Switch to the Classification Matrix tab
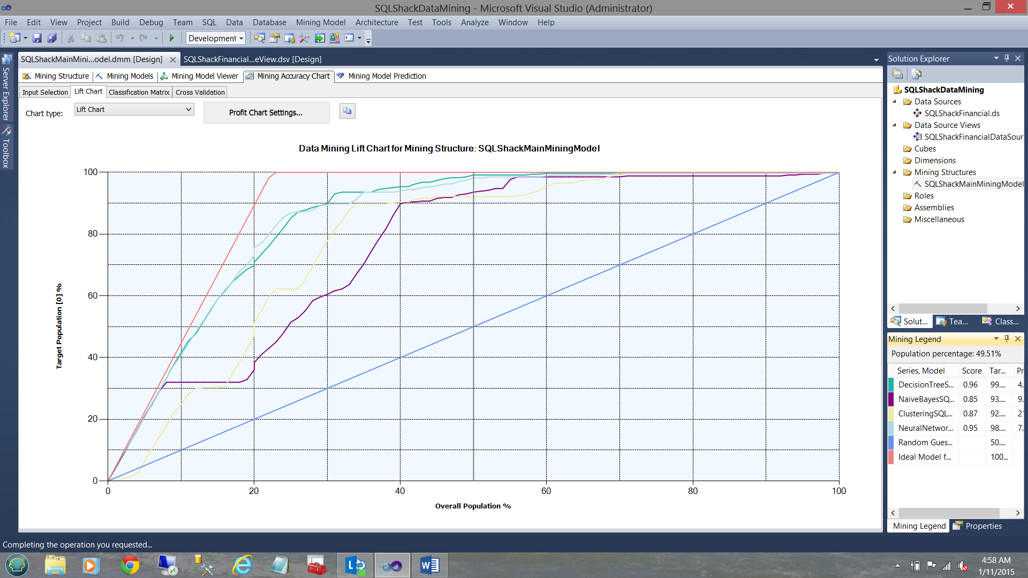This screenshot has height=578, width=1028. pyautogui.click(x=139, y=92)
